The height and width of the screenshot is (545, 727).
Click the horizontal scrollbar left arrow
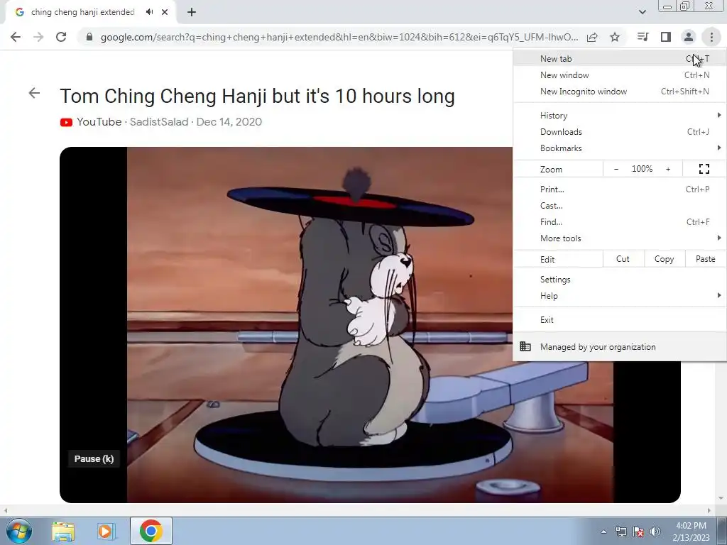(x=5, y=510)
